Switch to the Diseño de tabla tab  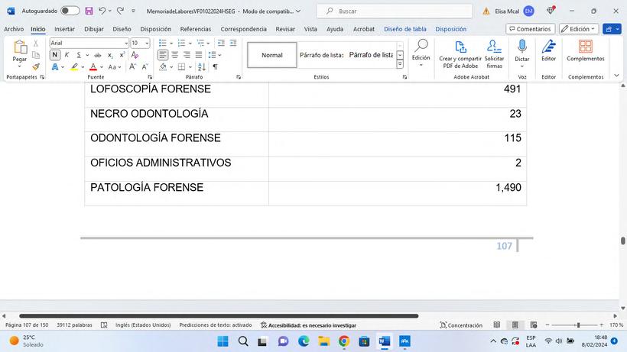[404, 29]
